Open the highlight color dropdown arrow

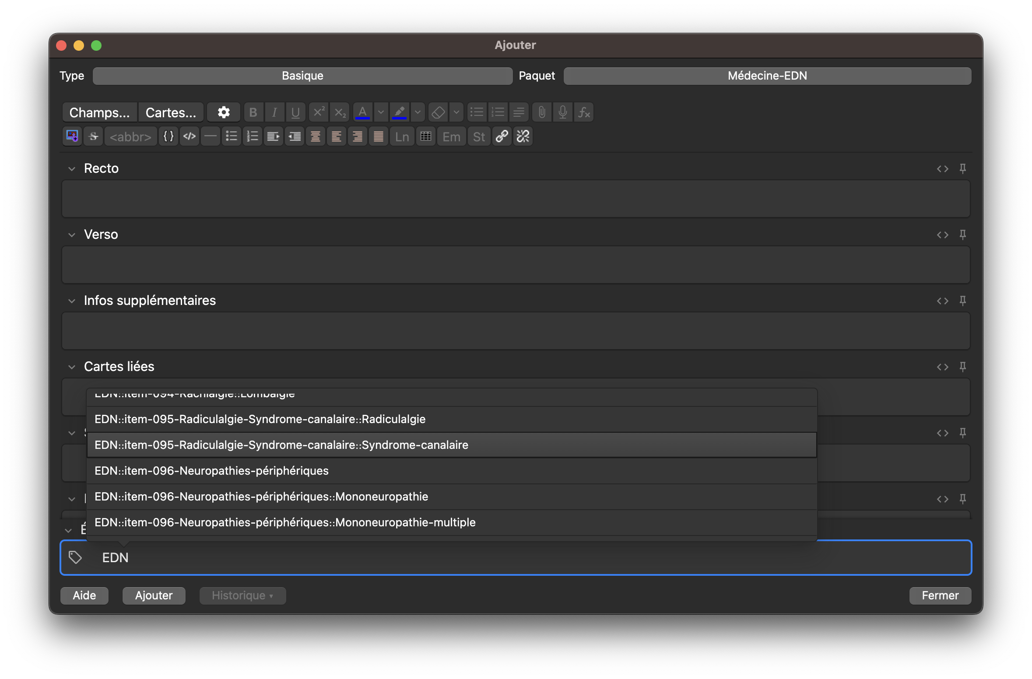[x=418, y=112]
